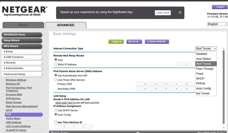
Task: Expand the Administration section
Action: pyautogui.click(x=22, y=68)
